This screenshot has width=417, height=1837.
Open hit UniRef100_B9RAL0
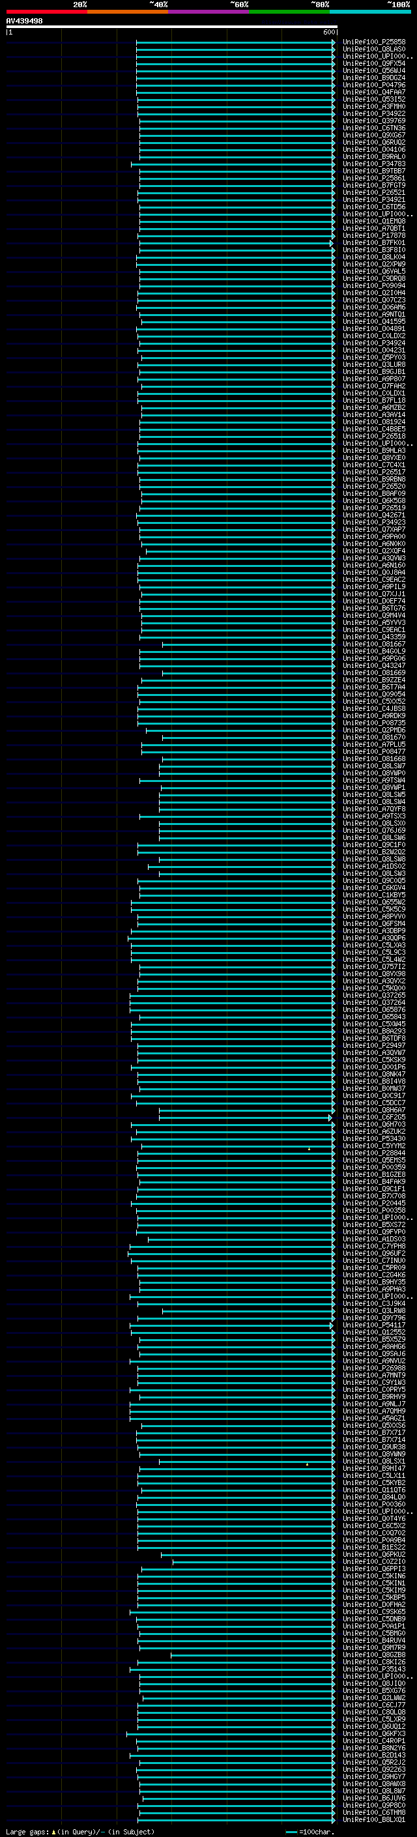pos(373,156)
